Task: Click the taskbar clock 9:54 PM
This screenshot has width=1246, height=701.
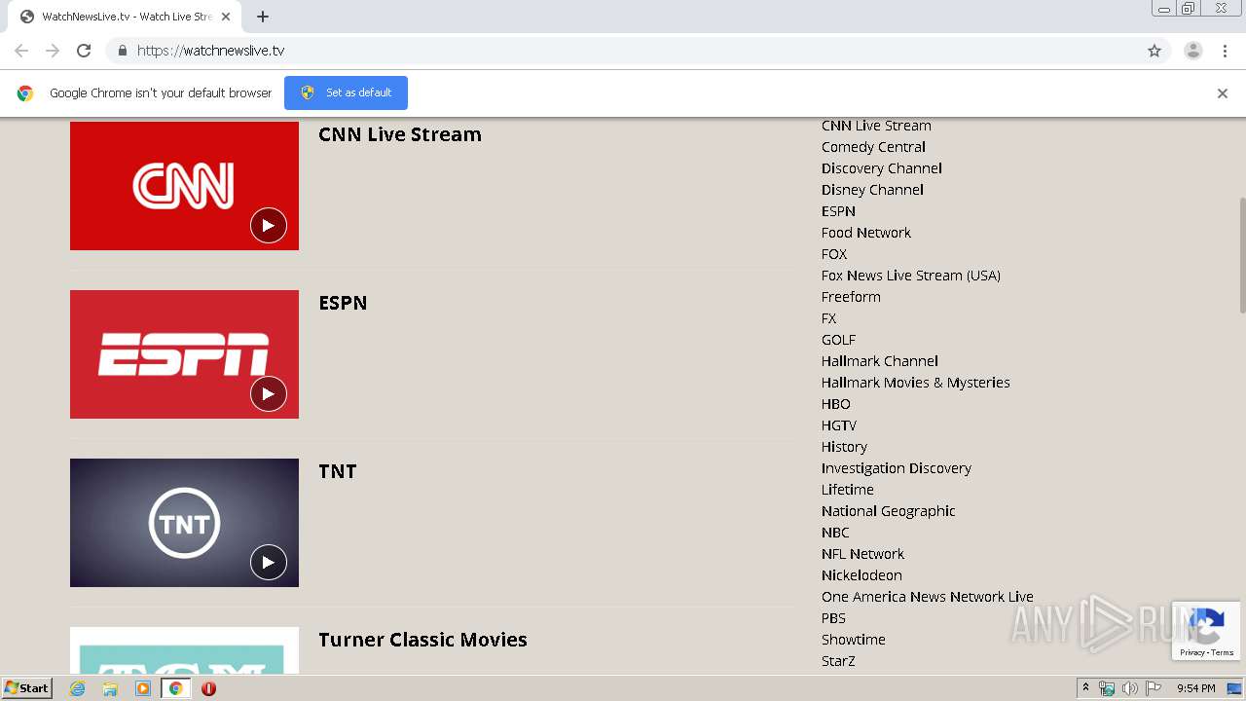Action: click(1195, 688)
